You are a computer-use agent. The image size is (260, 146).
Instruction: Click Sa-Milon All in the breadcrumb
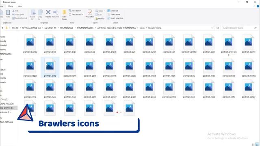click(50, 28)
